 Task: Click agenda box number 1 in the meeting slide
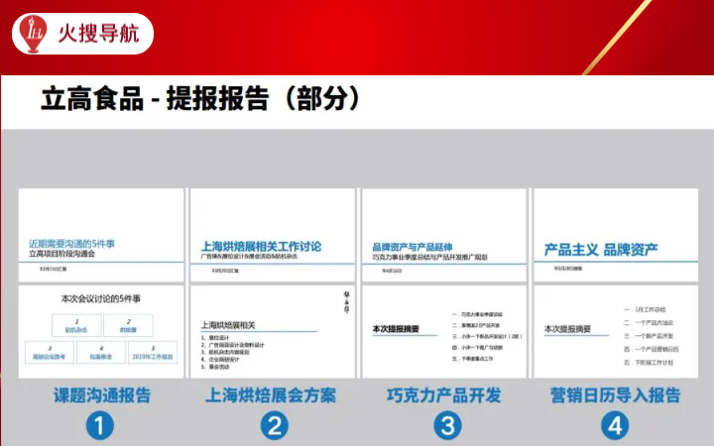click(76, 325)
